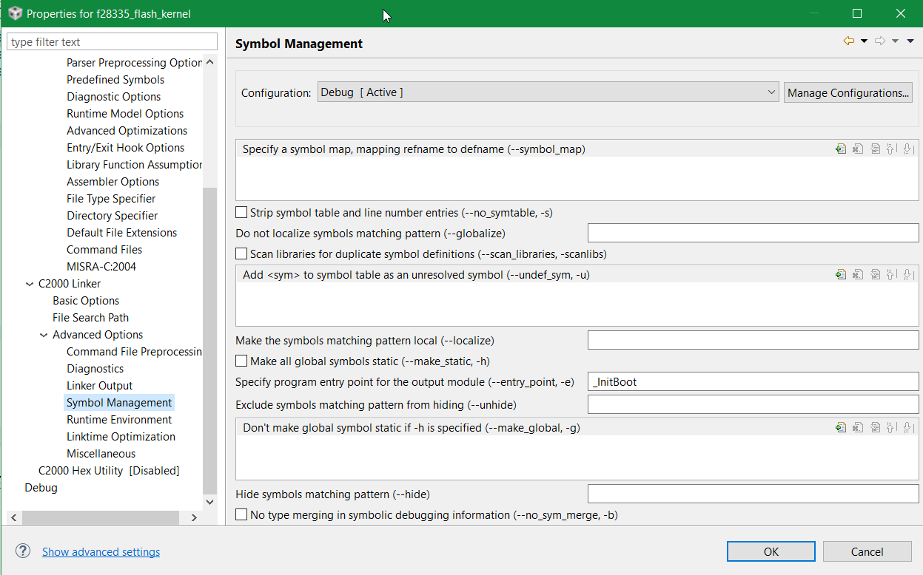Viewport: 923px width, 575px height.
Task: Click the program entry point field containing _InitBoot
Action: pos(752,382)
